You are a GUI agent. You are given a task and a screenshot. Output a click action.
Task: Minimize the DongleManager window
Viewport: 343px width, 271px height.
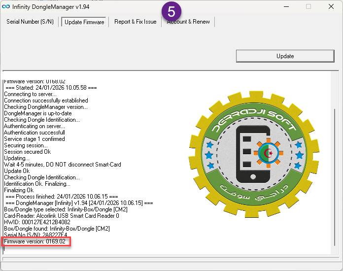click(x=286, y=6)
